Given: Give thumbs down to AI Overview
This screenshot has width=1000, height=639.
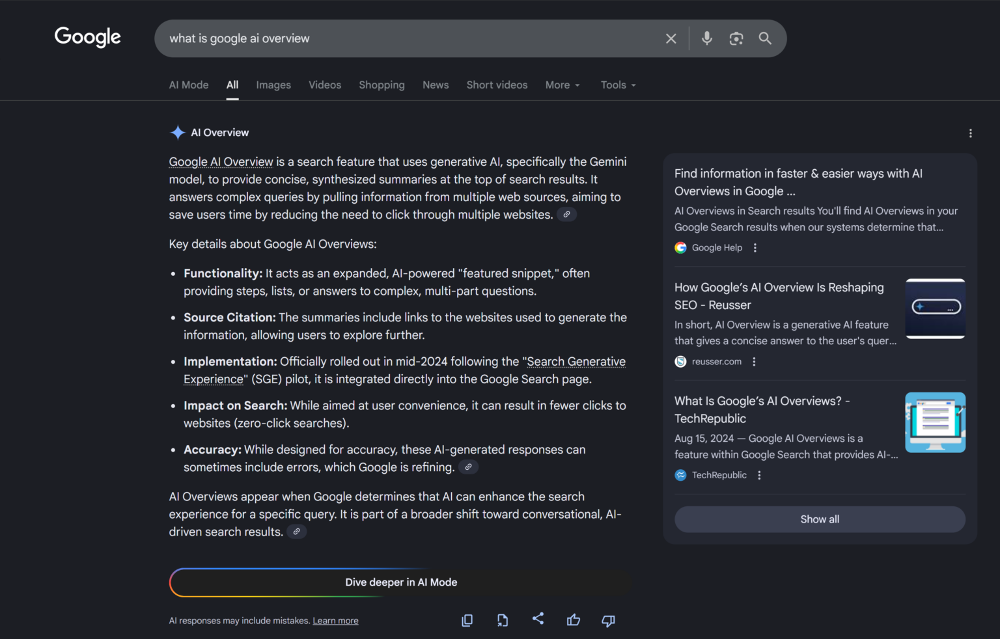Looking at the screenshot, I should (x=608, y=621).
